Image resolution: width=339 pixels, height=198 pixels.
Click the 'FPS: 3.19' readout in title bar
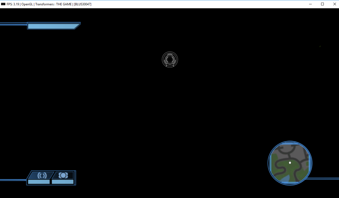[13, 4]
